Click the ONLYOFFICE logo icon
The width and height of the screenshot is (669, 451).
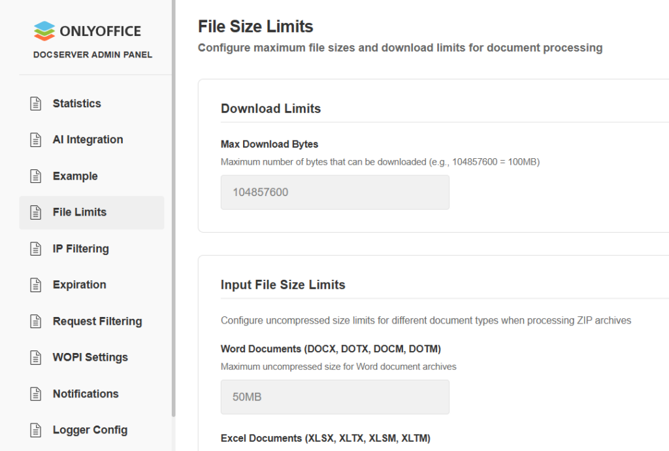[x=44, y=31]
